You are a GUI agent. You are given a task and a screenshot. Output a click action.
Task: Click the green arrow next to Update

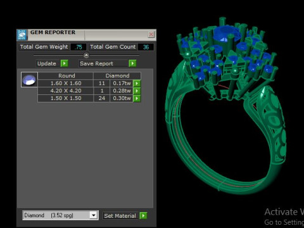65,63
